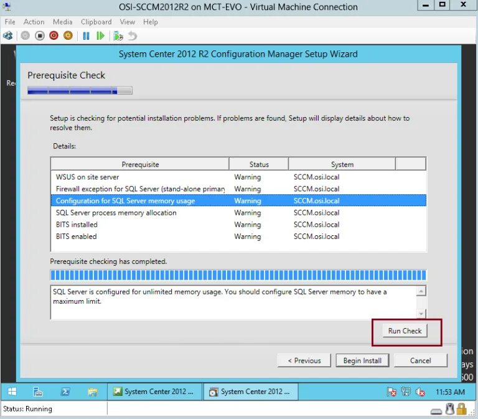The width and height of the screenshot is (478, 419).
Task: Open Server Manager from the taskbar
Action: tap(38, 392)
